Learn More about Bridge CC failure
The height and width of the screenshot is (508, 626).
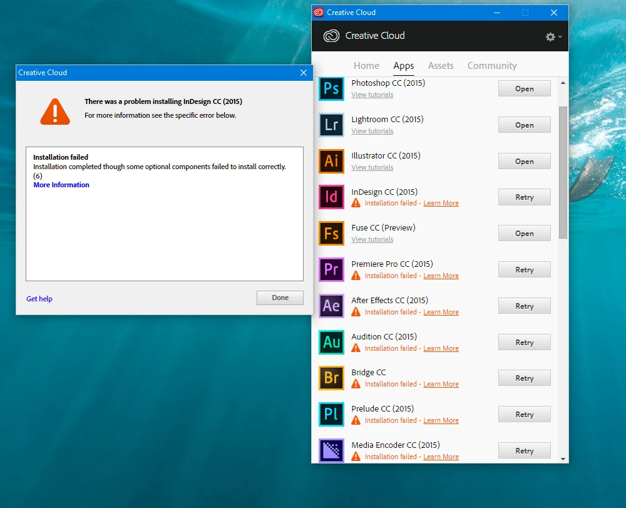click(441, 384)
